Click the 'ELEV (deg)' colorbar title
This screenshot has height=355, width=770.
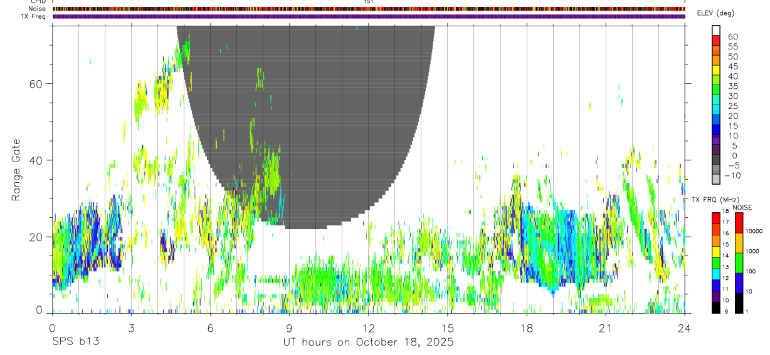coord(715,13)
